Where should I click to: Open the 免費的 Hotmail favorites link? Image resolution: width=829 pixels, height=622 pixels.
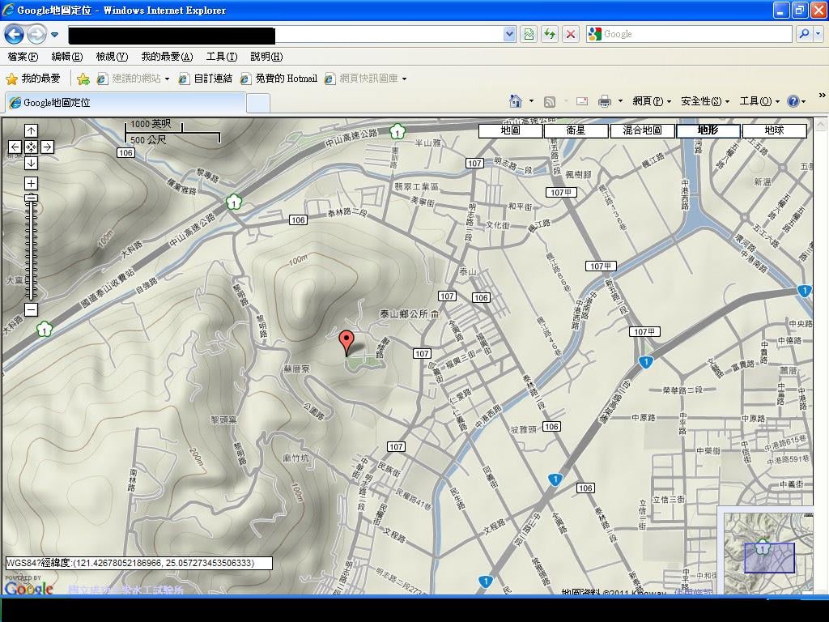click(x=278, y=79)
